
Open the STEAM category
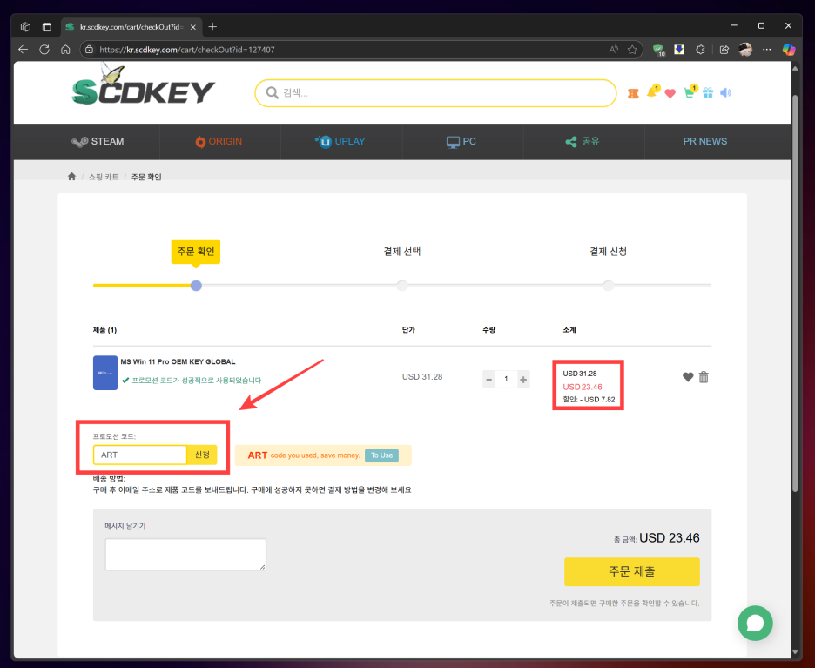click(98, 141)
